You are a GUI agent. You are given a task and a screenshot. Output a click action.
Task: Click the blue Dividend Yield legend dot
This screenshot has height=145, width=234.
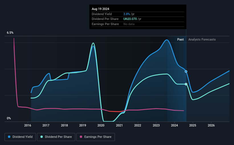(9, 137)
